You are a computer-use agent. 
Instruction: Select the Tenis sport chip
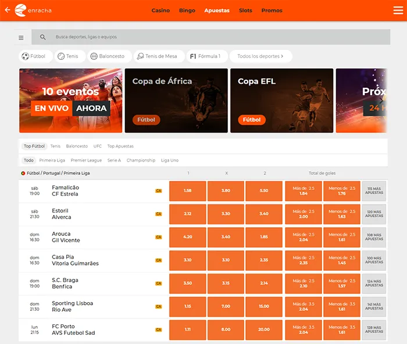coord(70,56)
